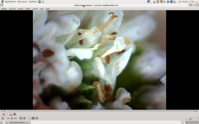This screenshot has width=199, height=124.
Task: Stop the playback
Action: [x=12, y=118]
